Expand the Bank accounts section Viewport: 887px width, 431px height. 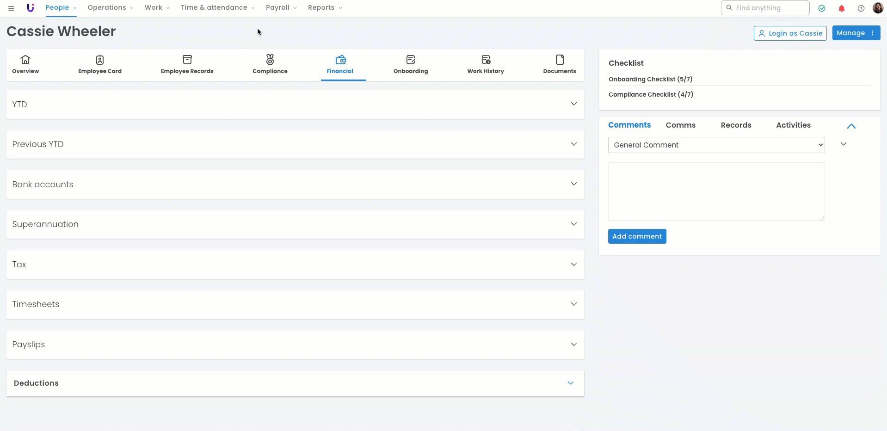pos(573,184)
